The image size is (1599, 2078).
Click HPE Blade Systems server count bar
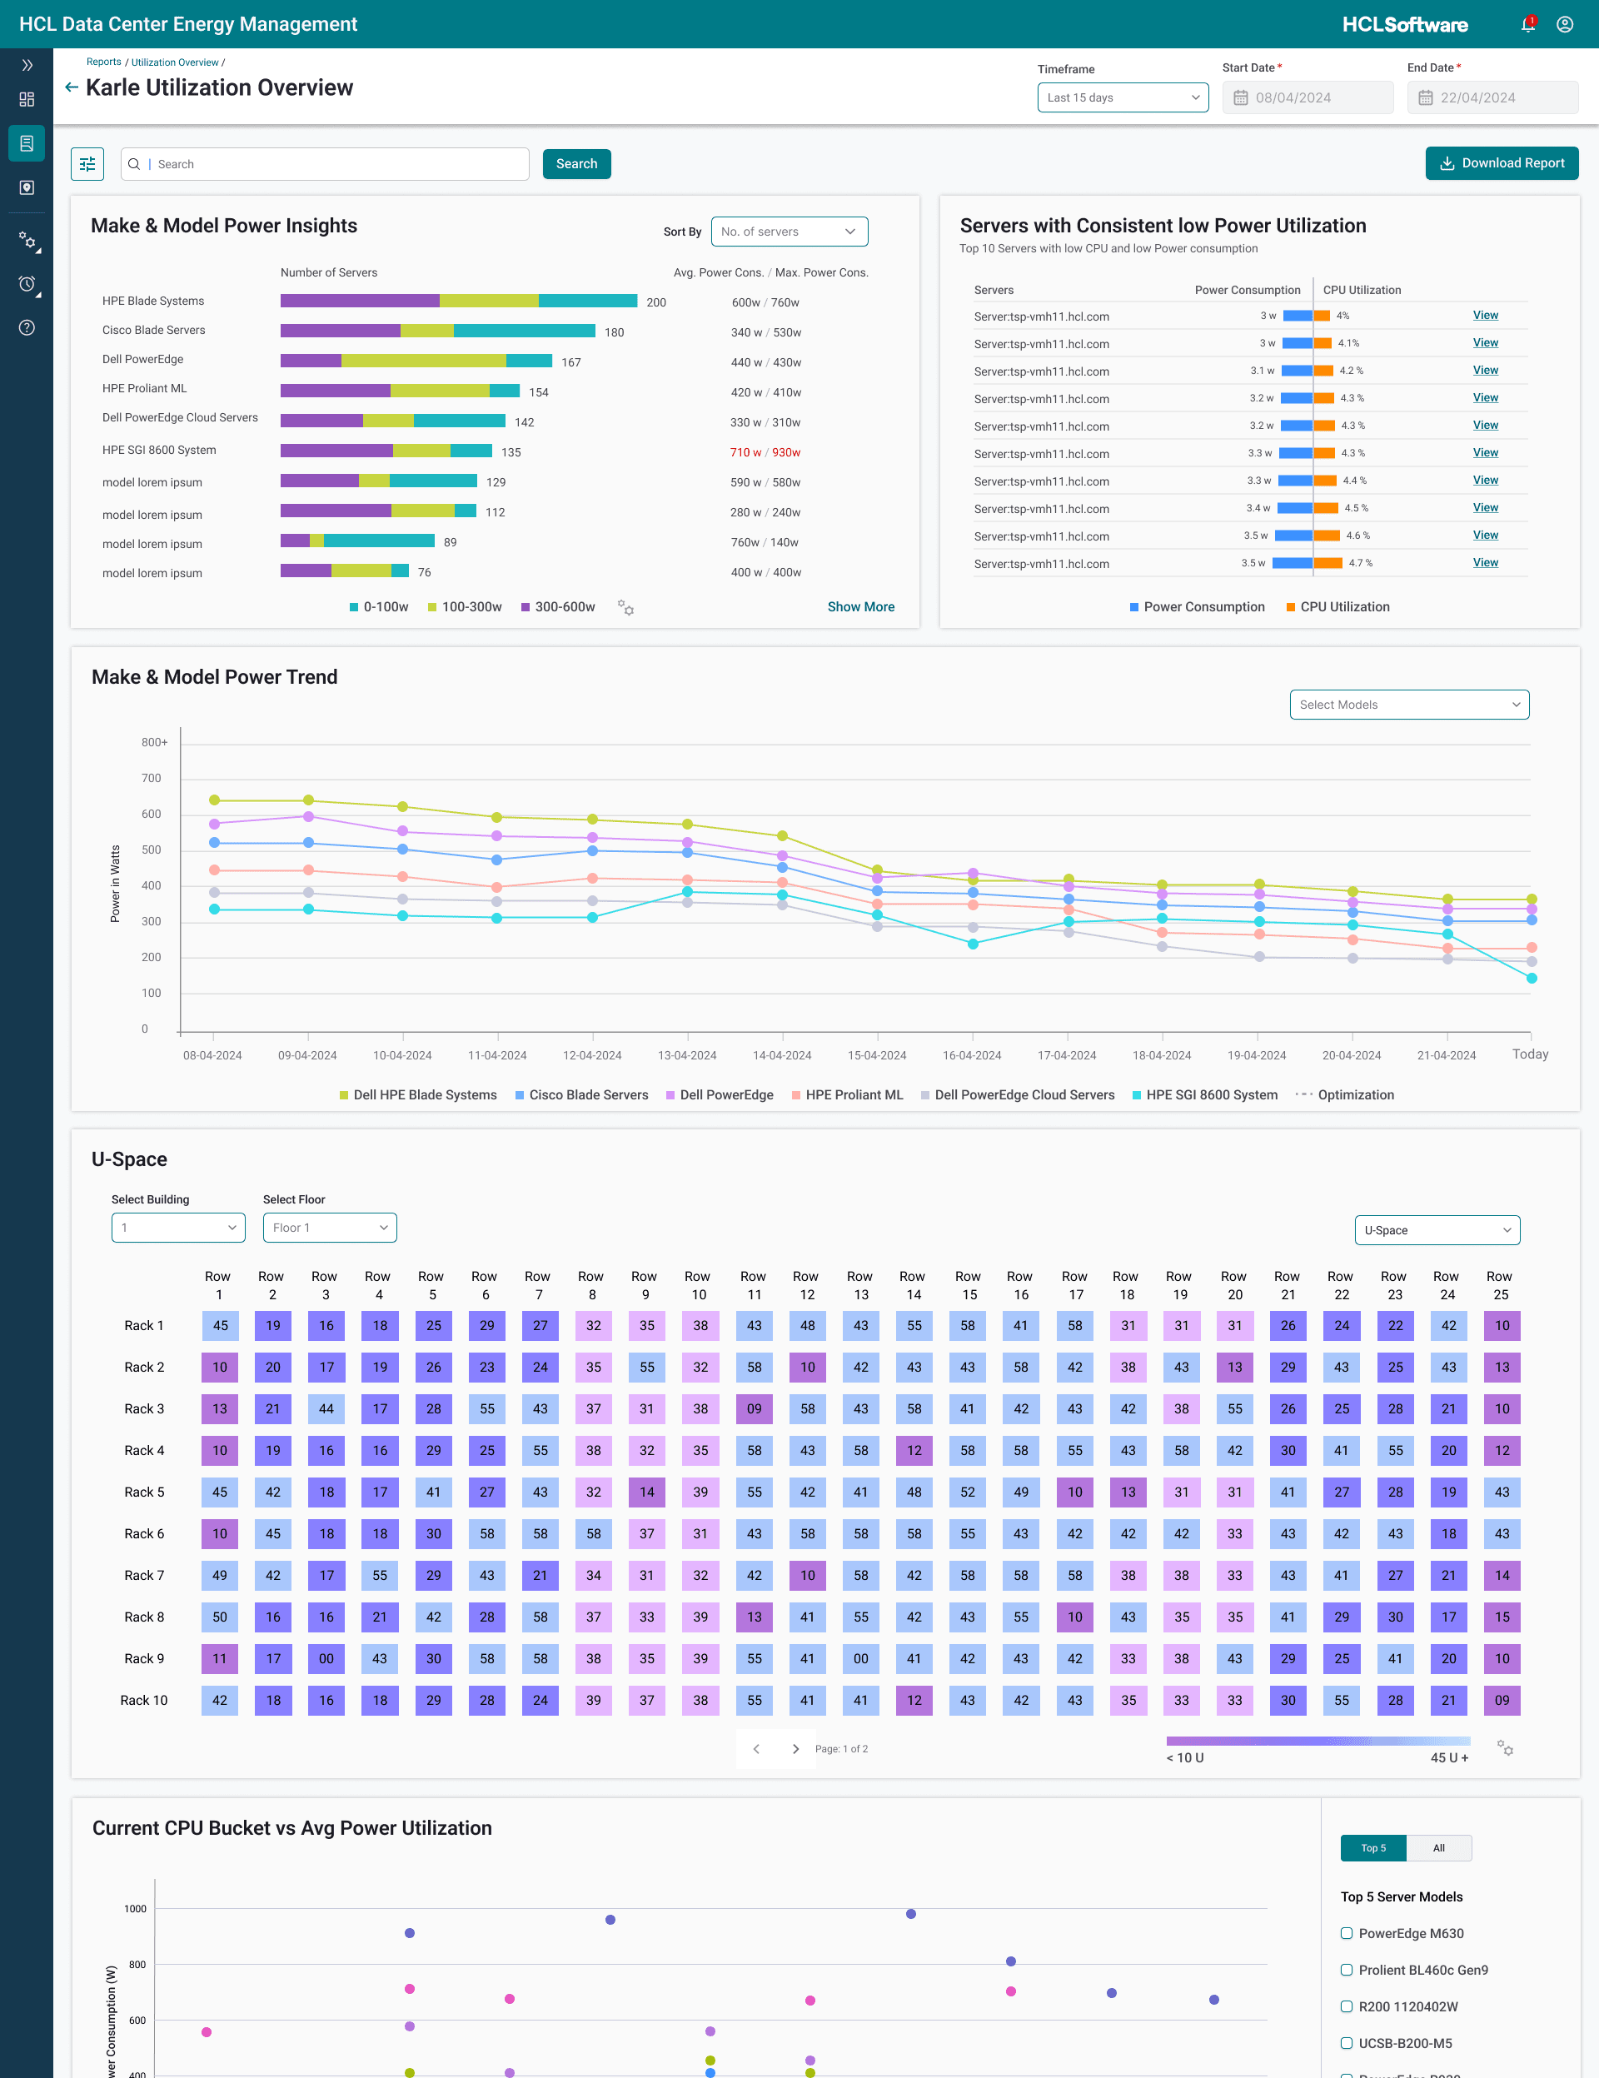pos(459,301)
